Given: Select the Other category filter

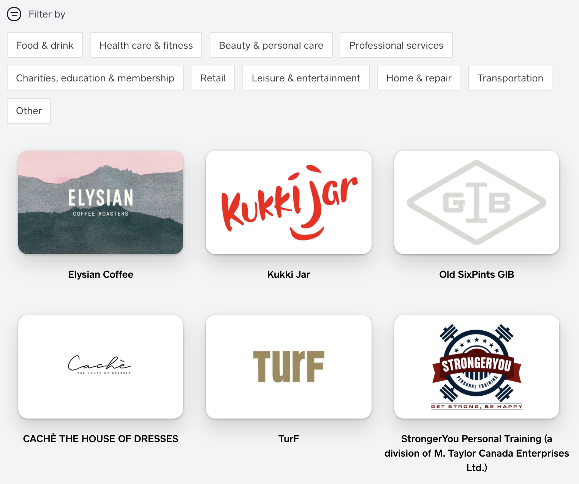Looking at the screenshot, I should coord(29,111).
